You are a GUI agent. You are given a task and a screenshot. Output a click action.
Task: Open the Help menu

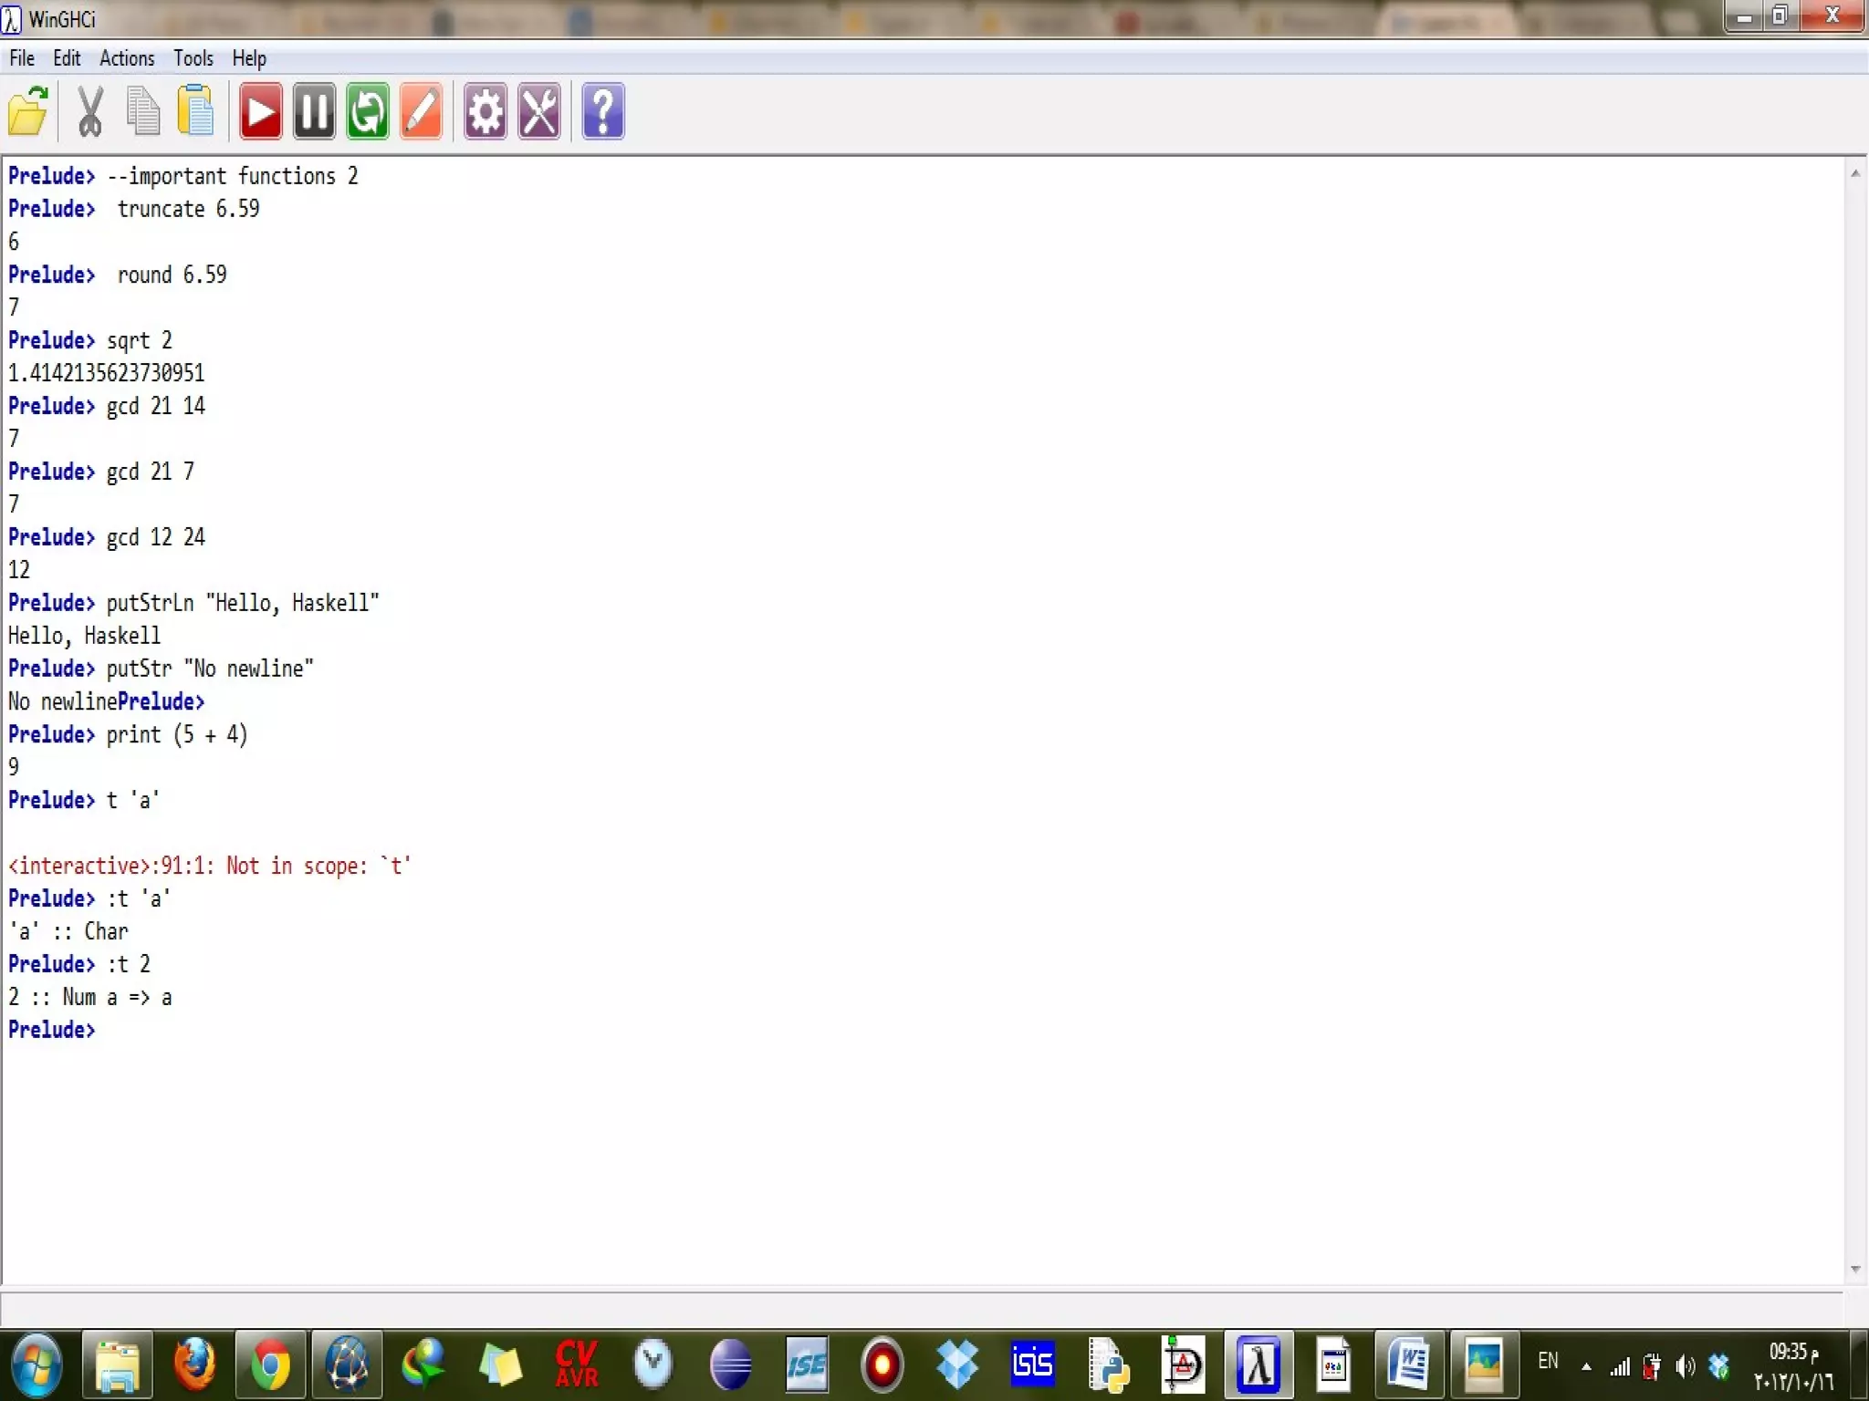click(248, 58)
